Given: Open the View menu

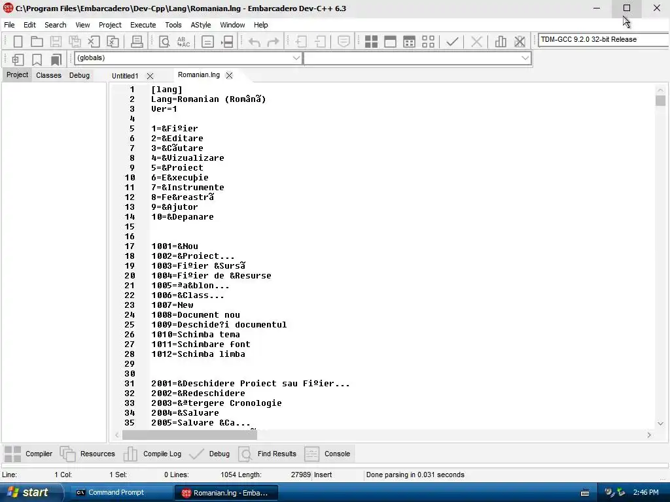Looking at the screenshot, I should coord(82,25).
